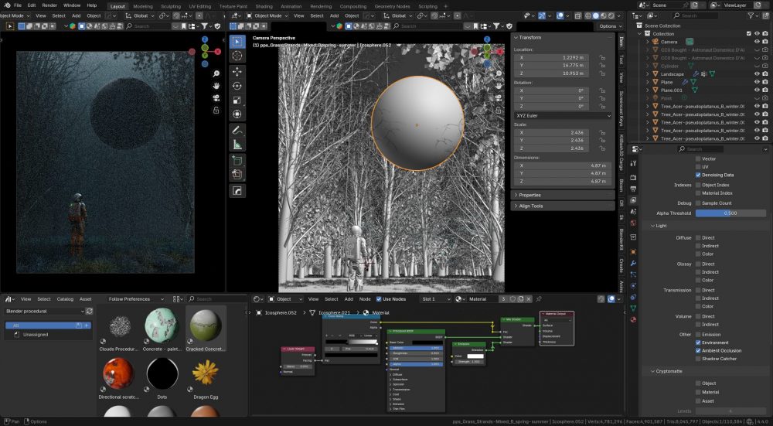The width and height of the screenshot is (773, 426).
Task: Activate the 3D Cursor tool
Action: click(x=237, y=56)
